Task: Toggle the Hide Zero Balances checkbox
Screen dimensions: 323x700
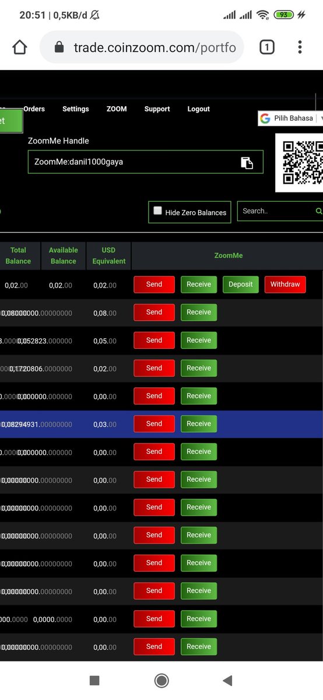Action: 157,211
